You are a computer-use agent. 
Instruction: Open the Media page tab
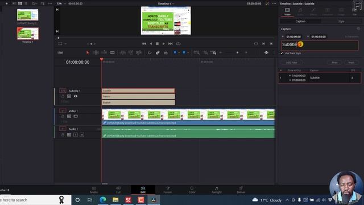coord(94,190)
